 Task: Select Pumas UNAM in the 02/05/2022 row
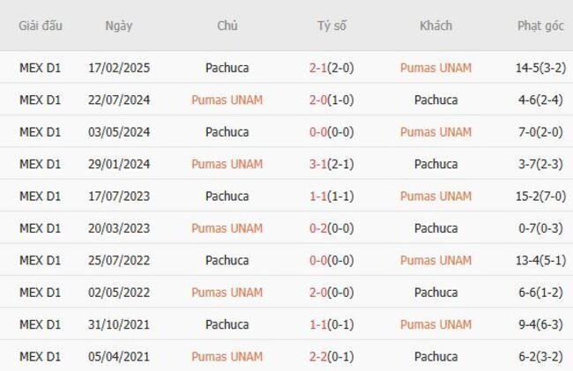coord(227,293)
